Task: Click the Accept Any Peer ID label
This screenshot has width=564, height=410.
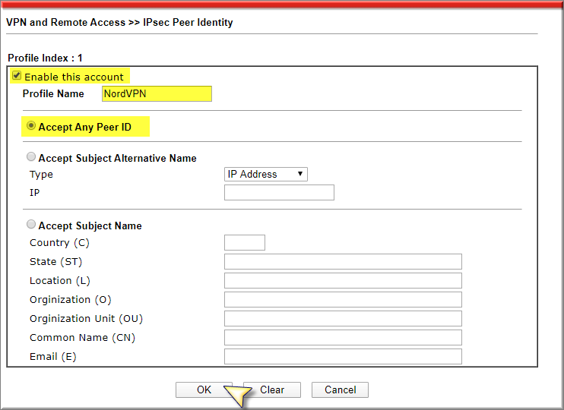Action: tap(85, 128)
